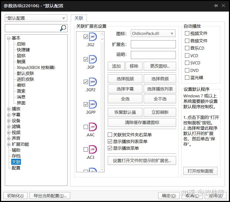230x202 pixels.
Task: Uncheck the .3GP extension checkbox
Action: coord(86,59)
